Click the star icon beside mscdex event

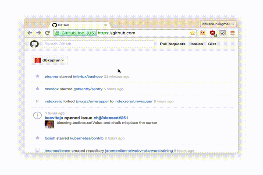(38, 88)
